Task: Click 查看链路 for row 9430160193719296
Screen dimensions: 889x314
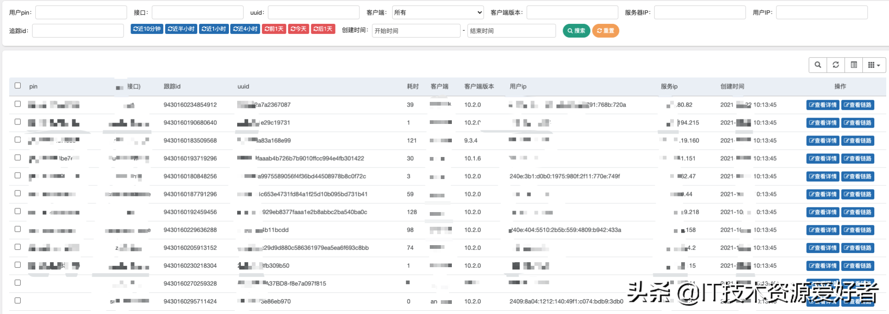Action: pyautogui.click(x=858, y=159)
